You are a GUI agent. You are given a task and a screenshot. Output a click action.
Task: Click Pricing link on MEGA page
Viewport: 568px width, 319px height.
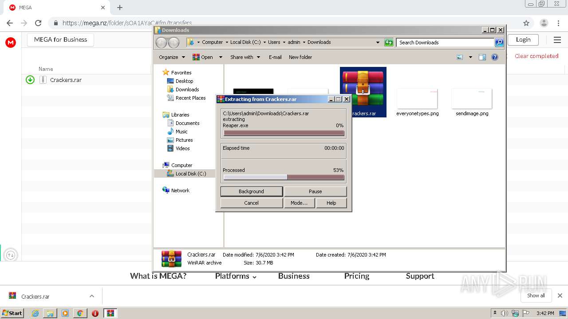(x=357, y=276)
